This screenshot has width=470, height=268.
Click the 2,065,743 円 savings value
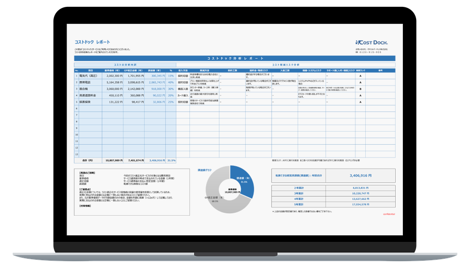(x=155, y=83)
